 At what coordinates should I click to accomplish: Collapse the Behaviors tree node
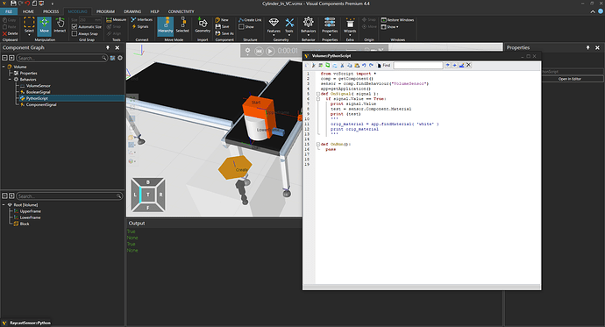coord(10,80)
